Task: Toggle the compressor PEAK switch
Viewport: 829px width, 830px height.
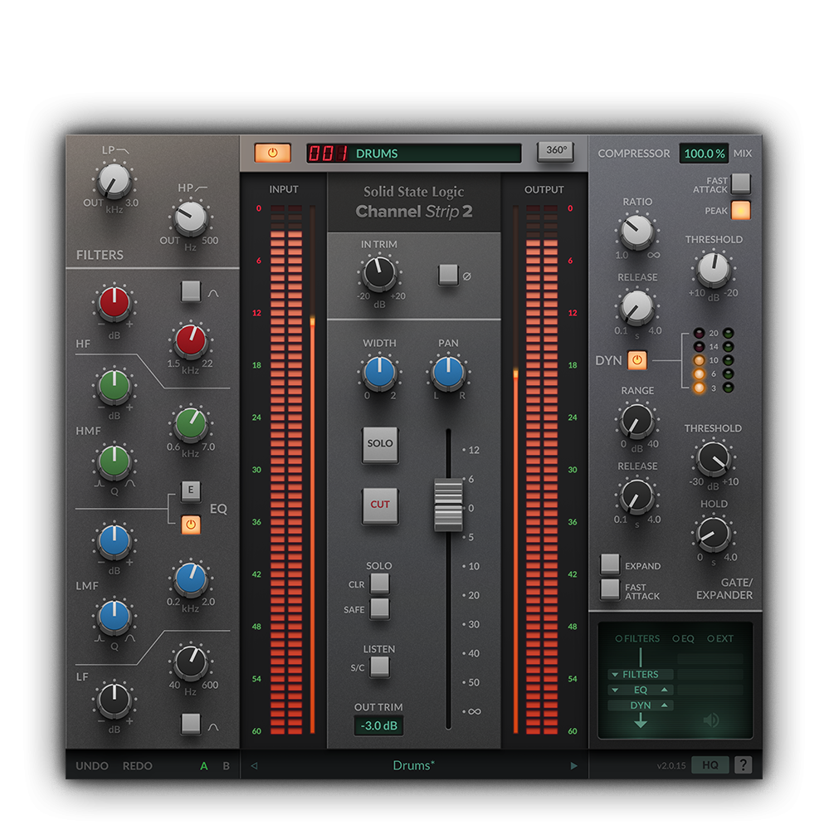Action: [740, 210]
